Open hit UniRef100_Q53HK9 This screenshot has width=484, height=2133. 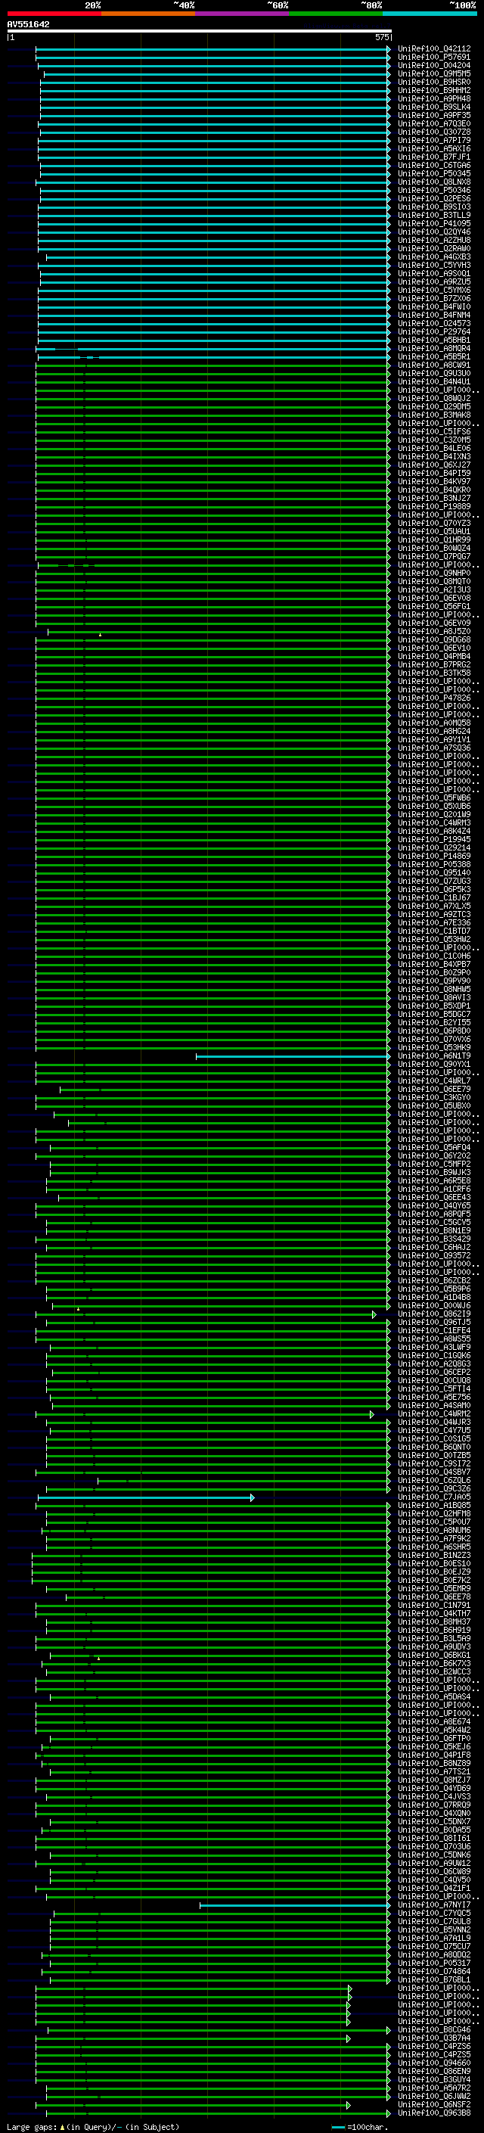pyautogui.click(x=434, y=1047)
